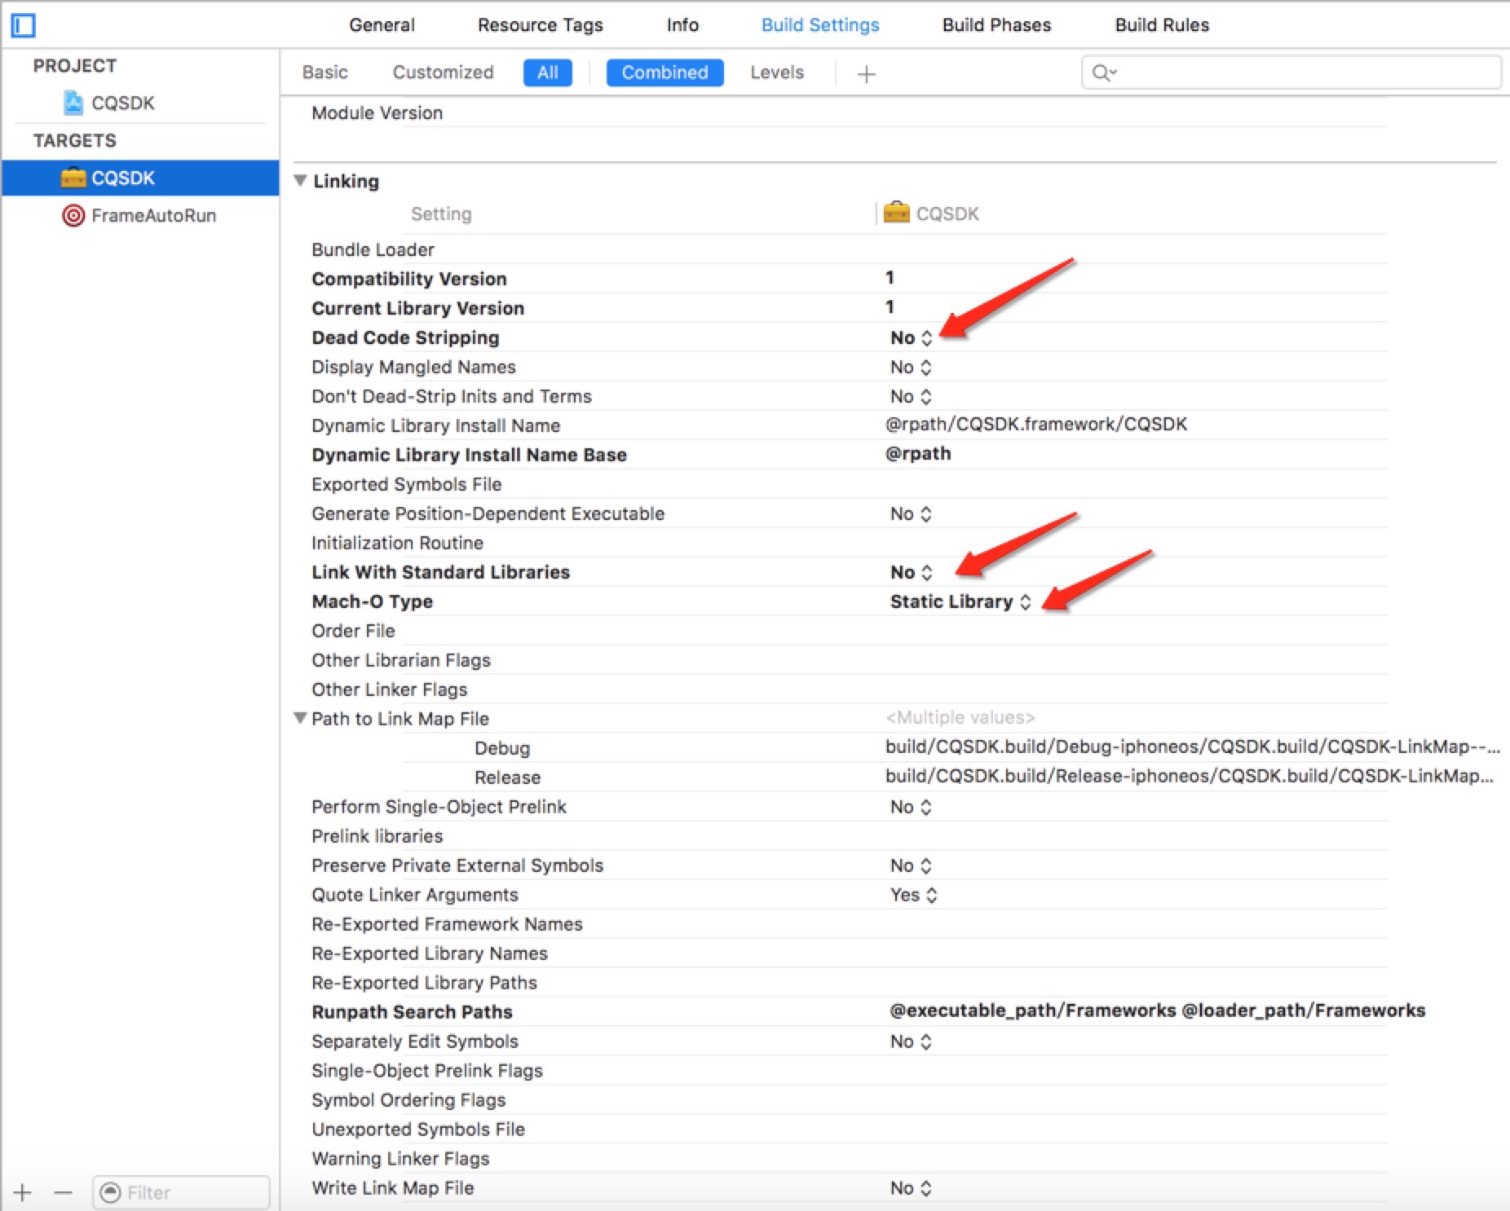Image resolution: width=1510 pixels, height=1211 pixels.
Task: Select the Prelink libraries setting
Action: (x=377, y=836)
